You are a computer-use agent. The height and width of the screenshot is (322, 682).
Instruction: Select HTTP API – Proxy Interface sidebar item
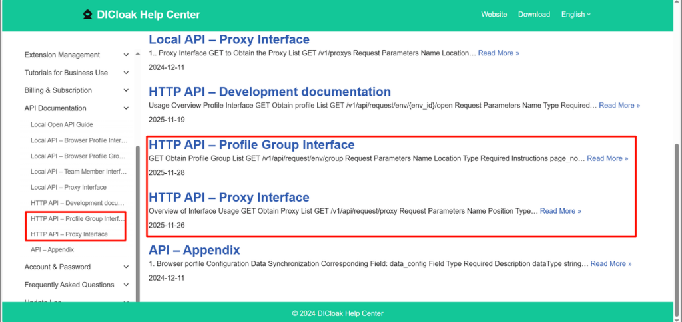[69, 234]
